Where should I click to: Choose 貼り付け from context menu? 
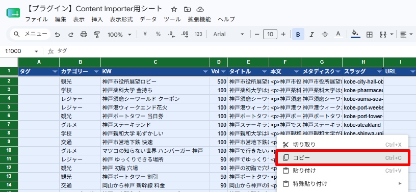pos(342,171)
